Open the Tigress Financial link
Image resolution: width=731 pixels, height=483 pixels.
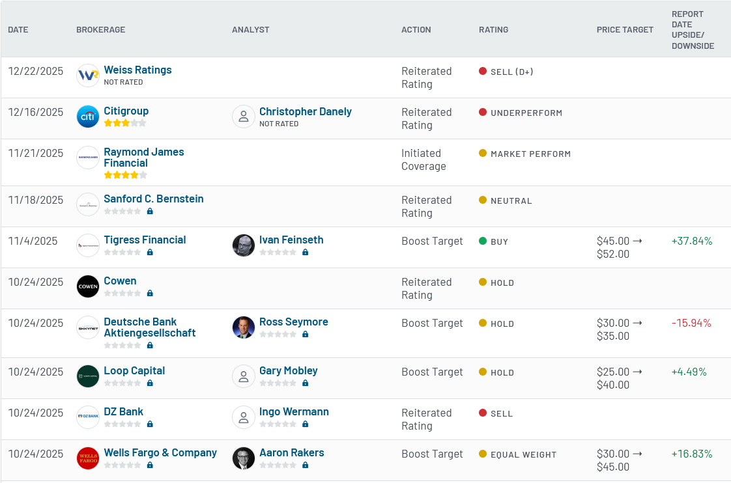[145, 240]
